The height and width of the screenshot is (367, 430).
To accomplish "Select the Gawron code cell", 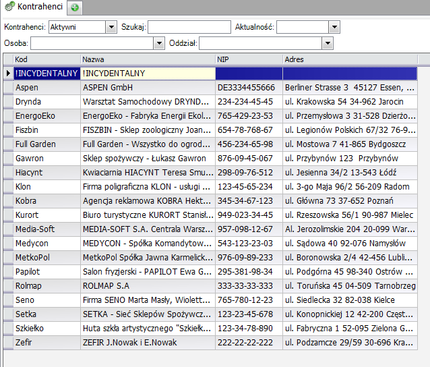I will 47,159.
